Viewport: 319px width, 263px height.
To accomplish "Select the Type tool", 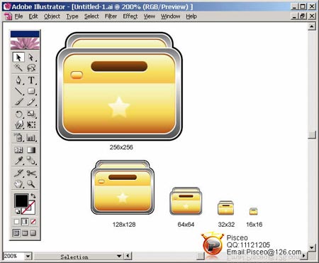I will tap(31, 80).
